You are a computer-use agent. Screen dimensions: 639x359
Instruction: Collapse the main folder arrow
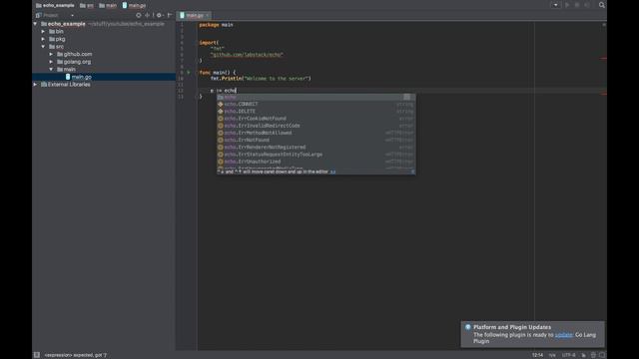[51, 69]
